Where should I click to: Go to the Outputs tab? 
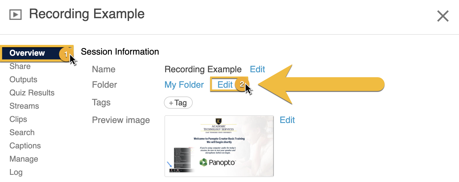(x=23, y=80)
